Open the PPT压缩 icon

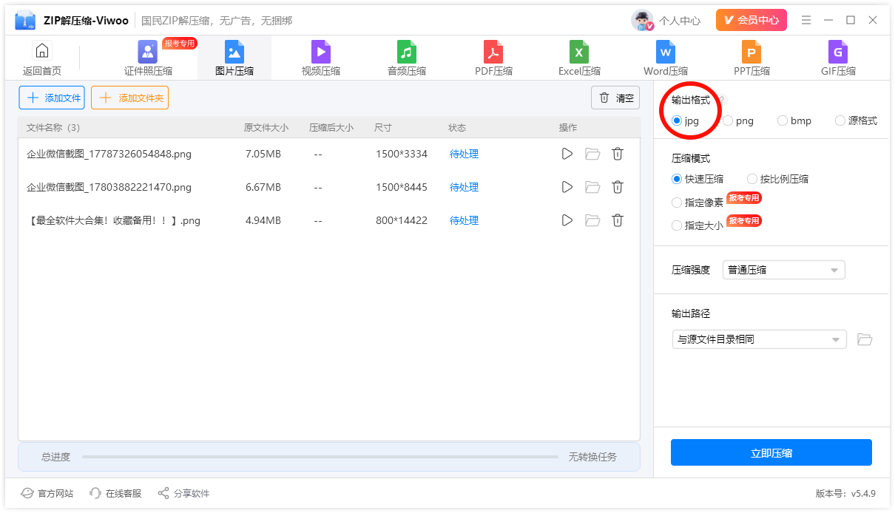pos(752,52)
